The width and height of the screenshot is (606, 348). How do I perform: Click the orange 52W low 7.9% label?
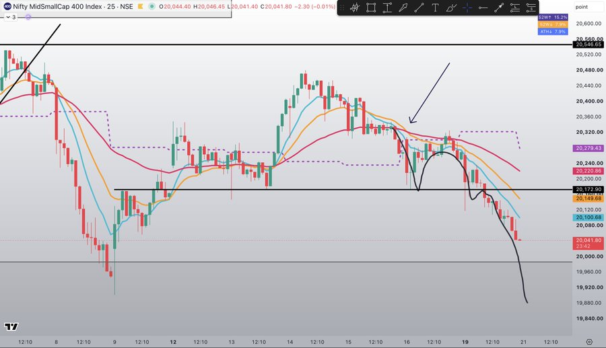point(553,24)
